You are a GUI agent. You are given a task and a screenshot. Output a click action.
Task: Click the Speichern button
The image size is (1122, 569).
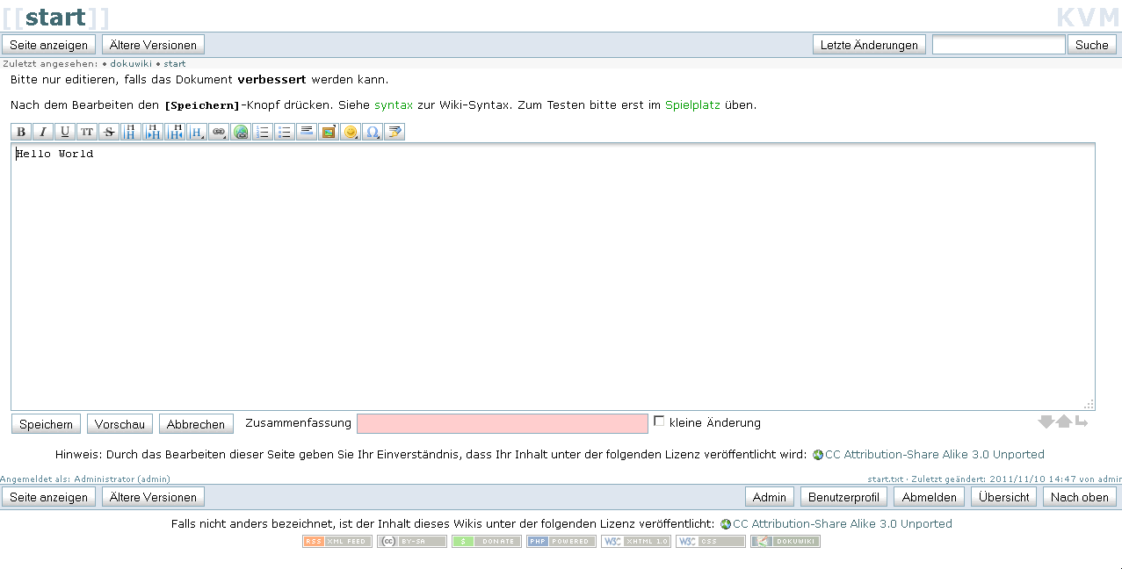tap(46, 424)
